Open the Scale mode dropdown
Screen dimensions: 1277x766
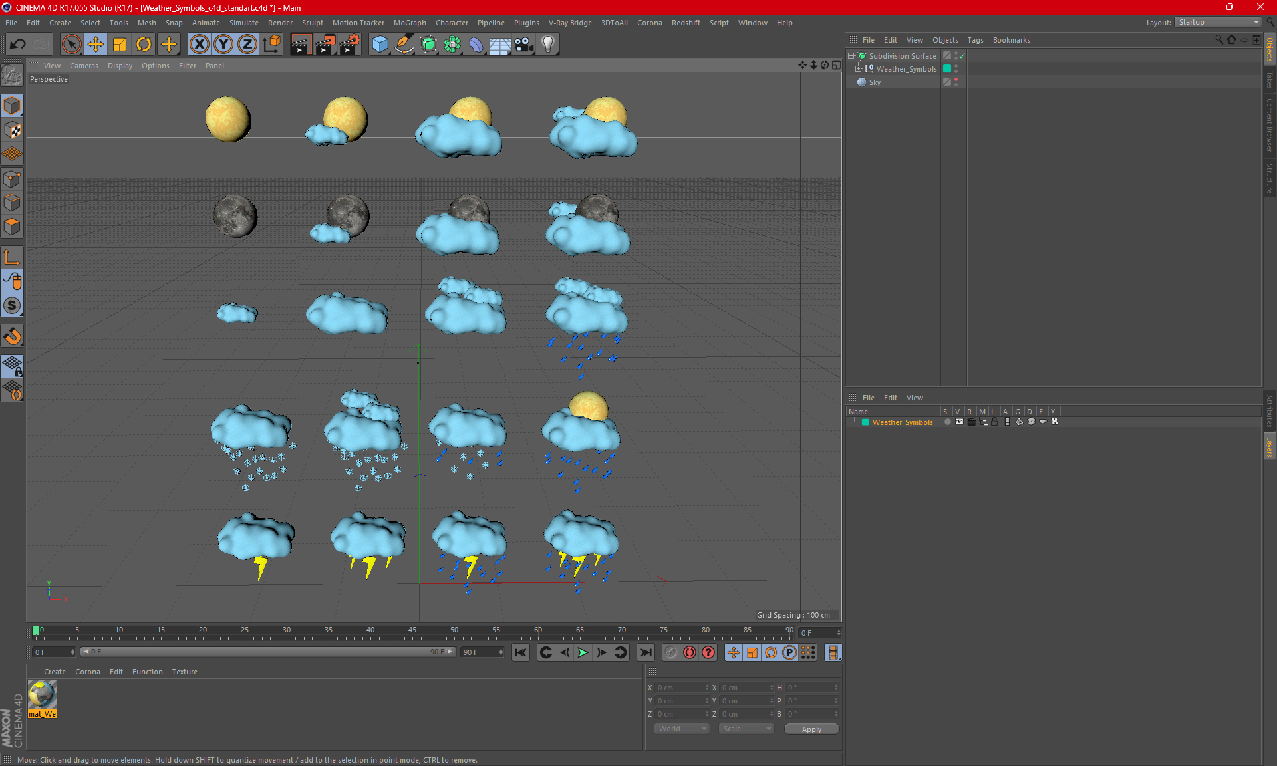pyautogui.click(x=746, y=729)
